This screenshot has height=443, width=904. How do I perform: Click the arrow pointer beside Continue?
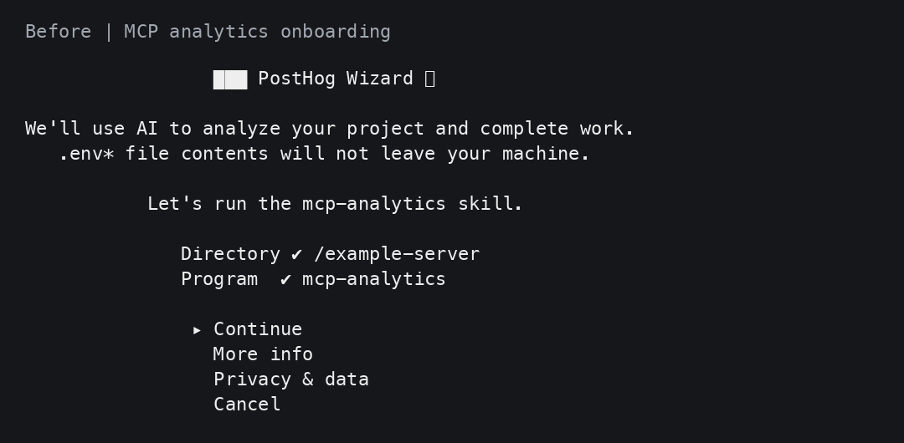198,330
